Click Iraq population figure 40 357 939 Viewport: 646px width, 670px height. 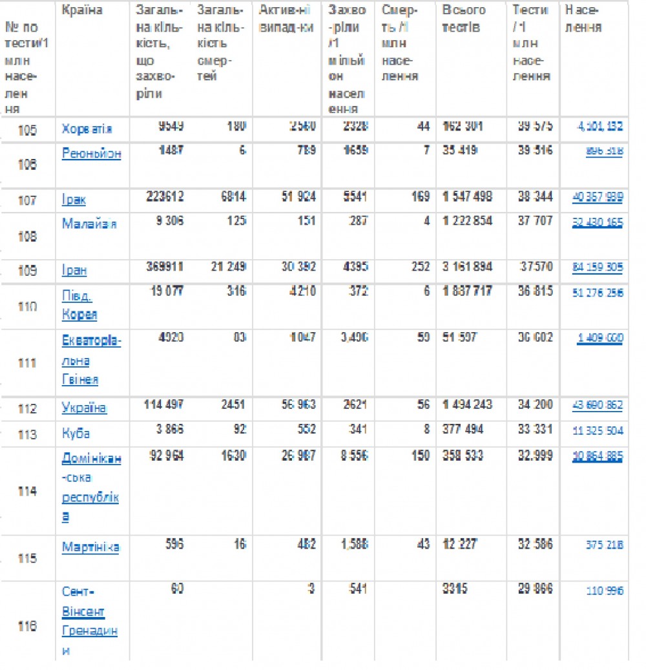(x=598, y=197)
